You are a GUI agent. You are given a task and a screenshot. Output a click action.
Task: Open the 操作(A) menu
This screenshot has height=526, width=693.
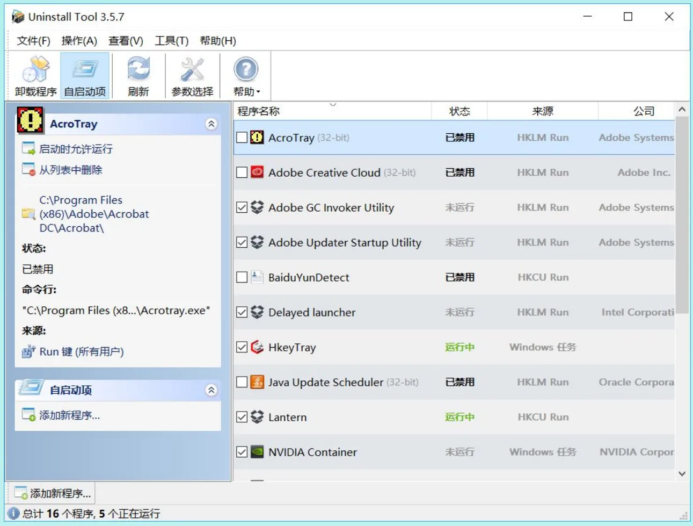79,41
